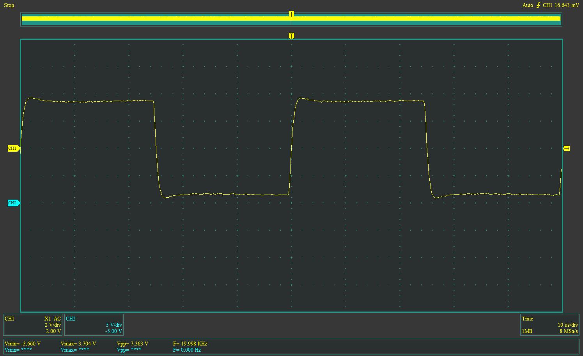The height and width of the screenshot is (356, 583).
Task: Click the trigger marker in the overview bar
Action: [x=291, y=14]
